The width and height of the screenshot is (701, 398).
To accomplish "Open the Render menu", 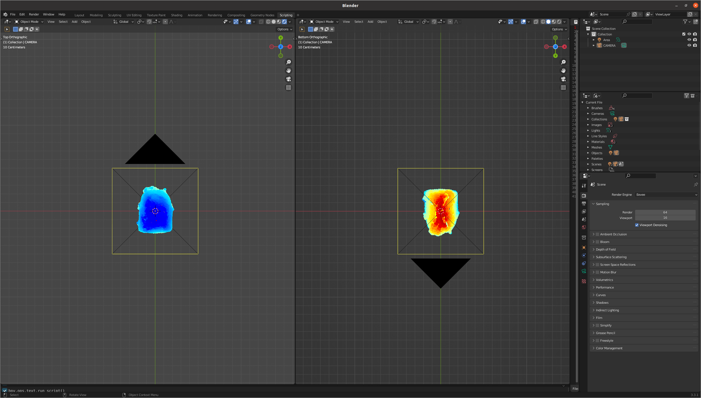I will (x=34, y=14).
